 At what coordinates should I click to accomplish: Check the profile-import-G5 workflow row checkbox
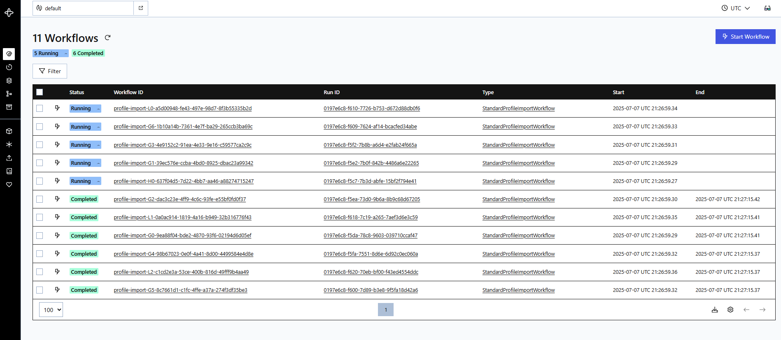(x=40, y=290)
